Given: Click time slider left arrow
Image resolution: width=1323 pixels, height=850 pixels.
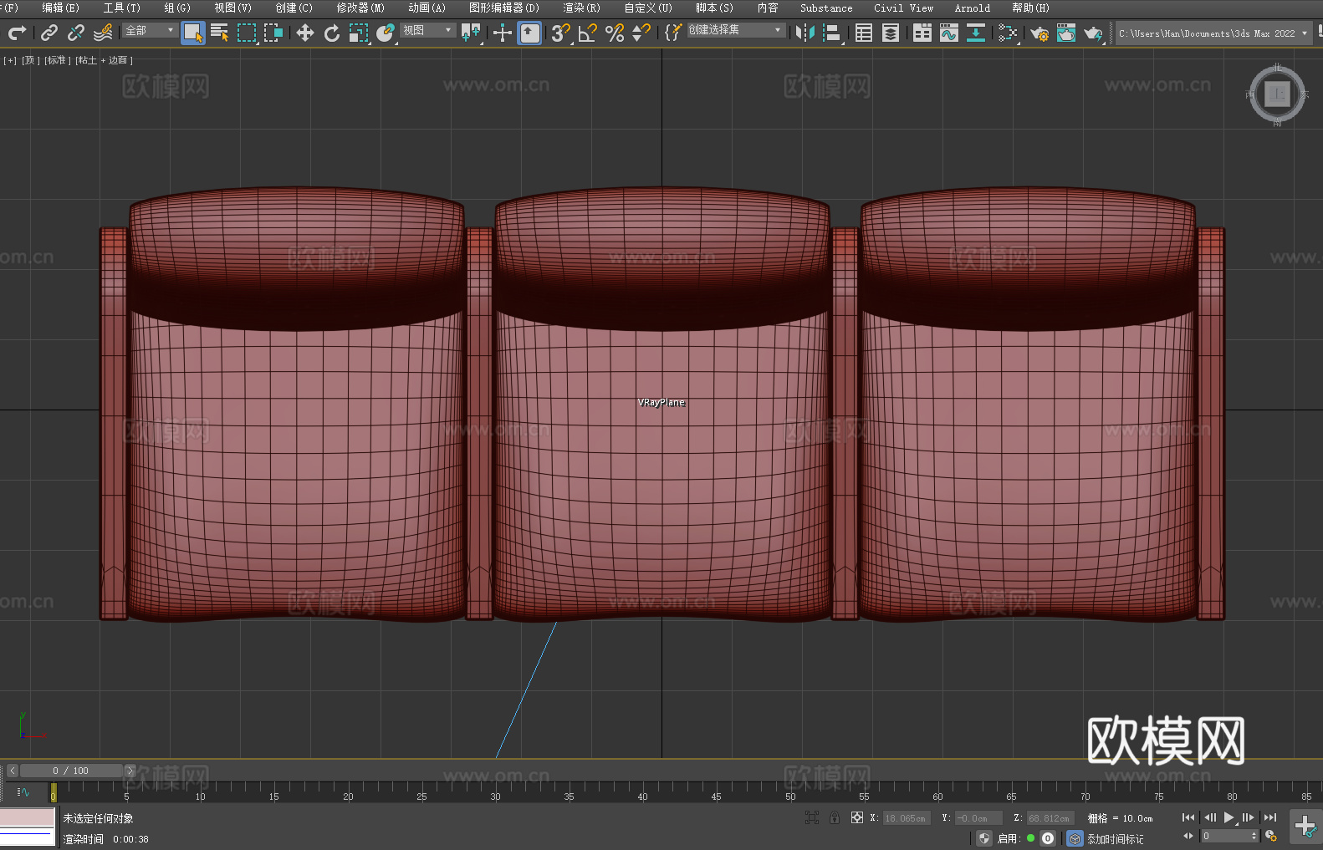Looking at the screenshot, I should tap(13, 771).
